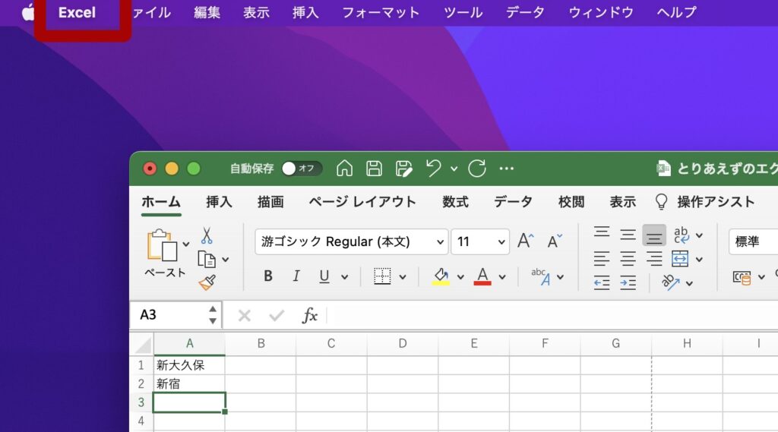Select the Format Painter brush
The image size is (778, 432).
(x=207, y=282)
